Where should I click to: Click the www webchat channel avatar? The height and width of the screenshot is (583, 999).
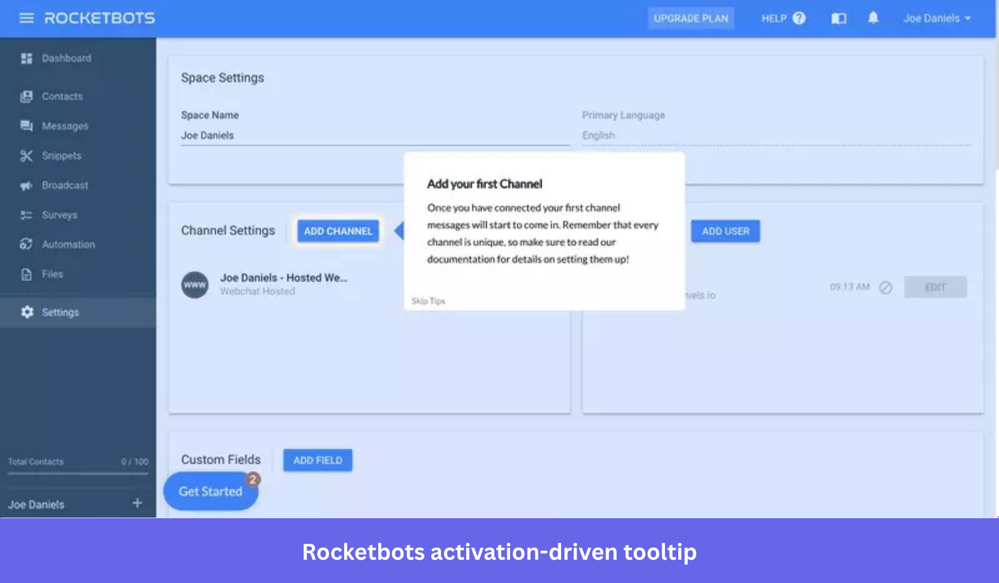click(195, 285)
